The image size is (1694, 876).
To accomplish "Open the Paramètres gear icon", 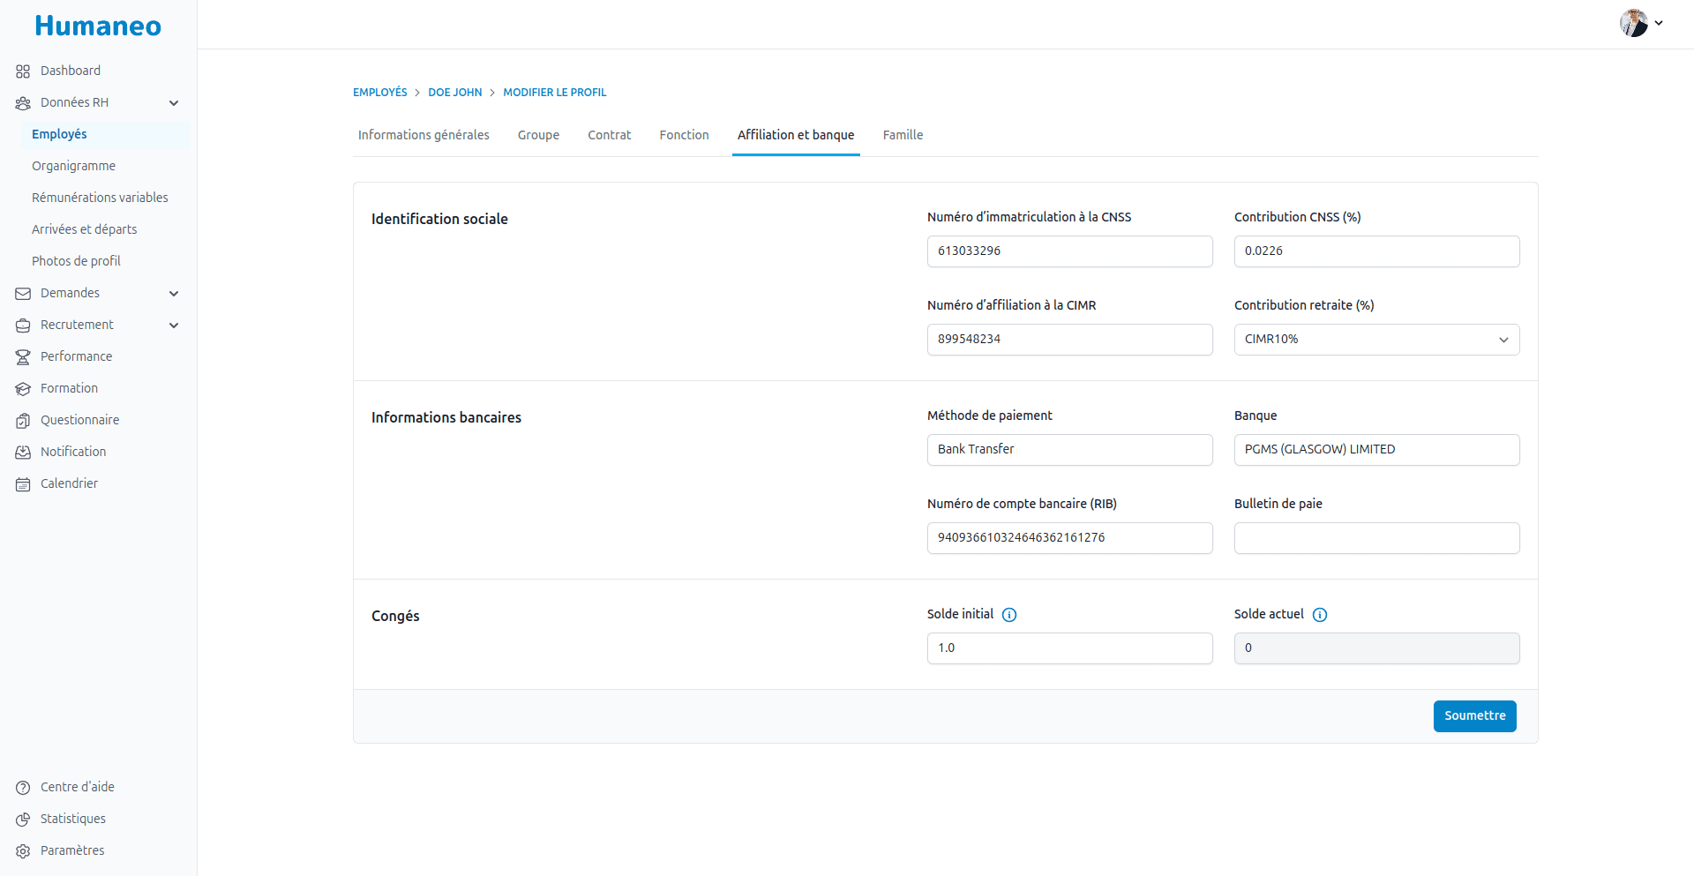I will coord(23,851).
